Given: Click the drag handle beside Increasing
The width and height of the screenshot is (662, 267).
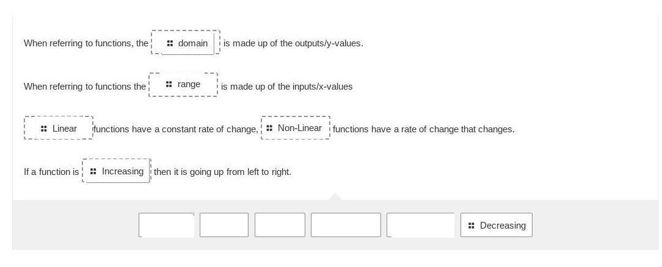Looking at the screenshot, I should coord(93,171).
